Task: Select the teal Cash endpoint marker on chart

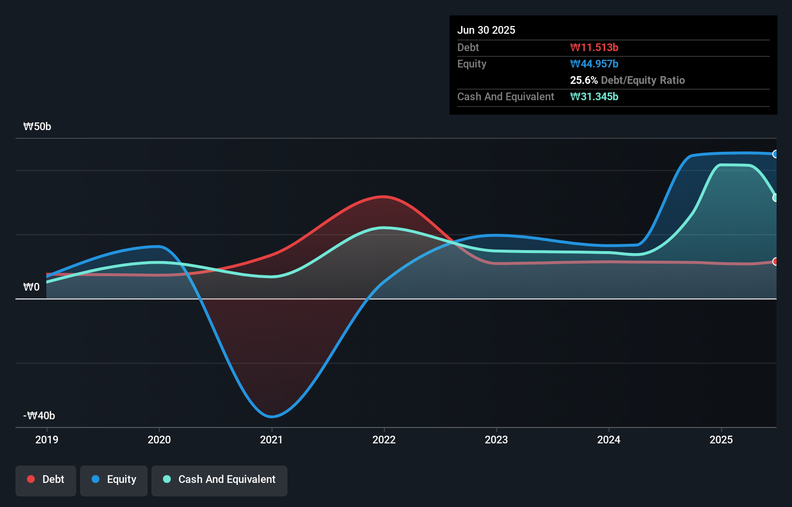Action: click(x=775, y=198)
